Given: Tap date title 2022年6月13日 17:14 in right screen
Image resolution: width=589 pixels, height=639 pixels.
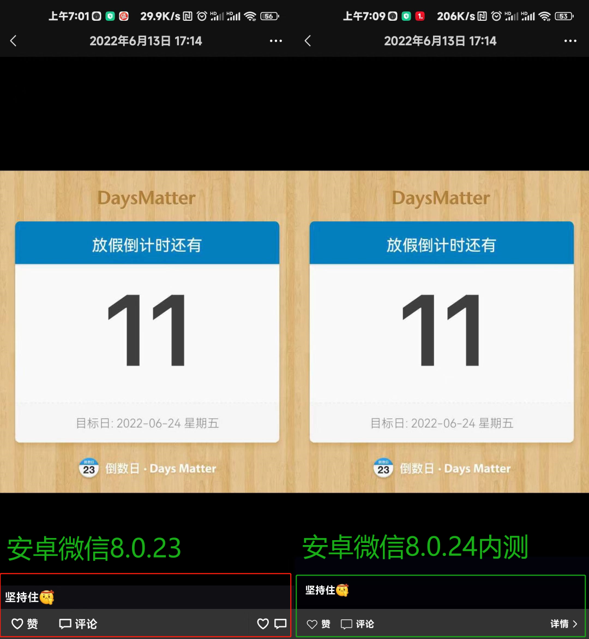Looking at the screenshot, I should point(440,41).
